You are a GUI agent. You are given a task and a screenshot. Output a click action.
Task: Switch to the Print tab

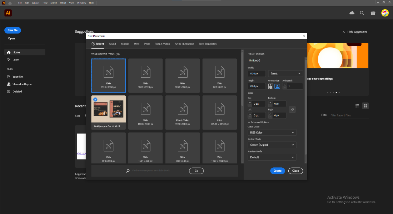[x=147, y=44]
